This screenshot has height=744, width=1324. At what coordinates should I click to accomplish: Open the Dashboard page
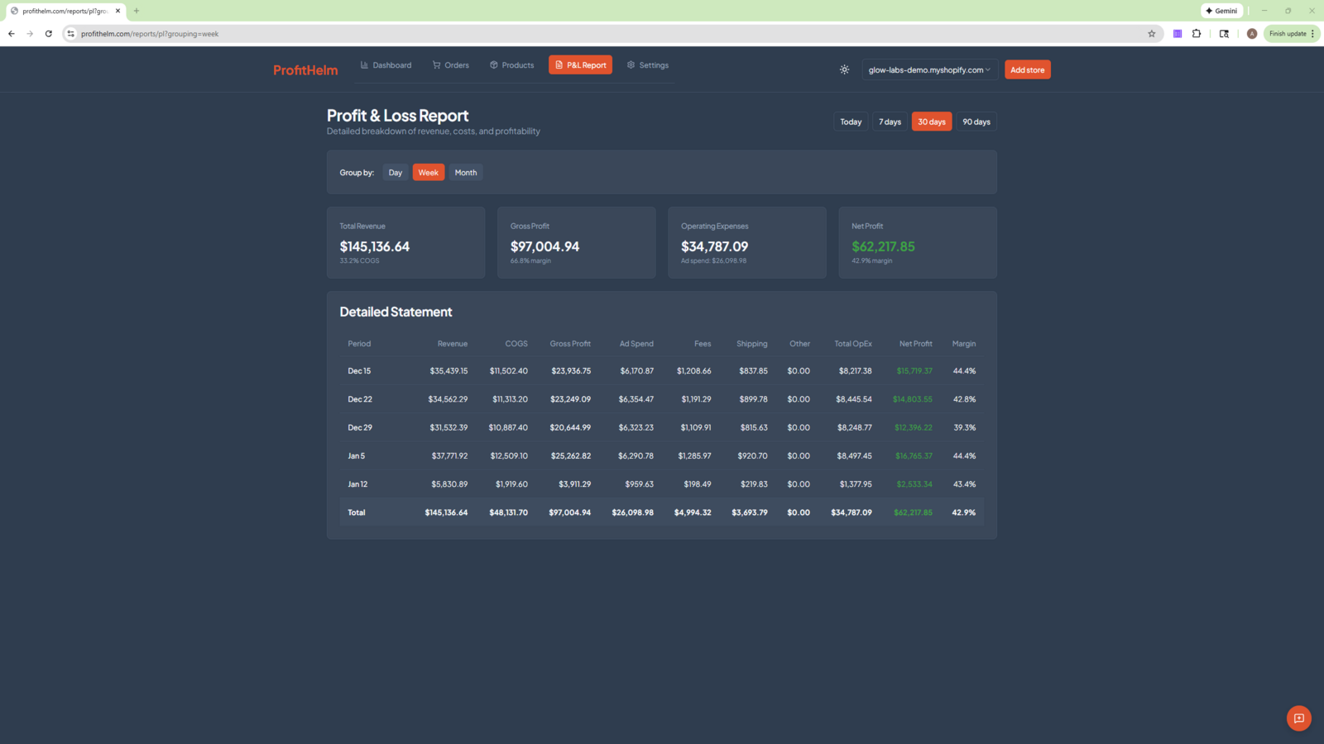click(x=386, y=65)
